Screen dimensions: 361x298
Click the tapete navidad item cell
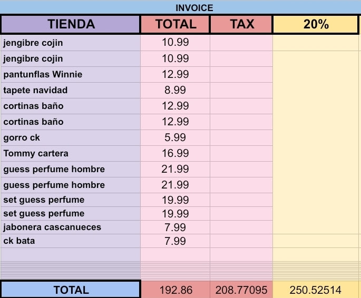point(71,90)
